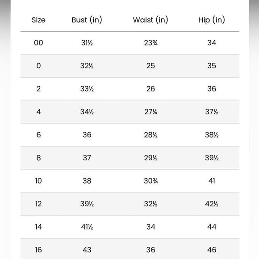Select the size 12 row label

tap(38, 204)
